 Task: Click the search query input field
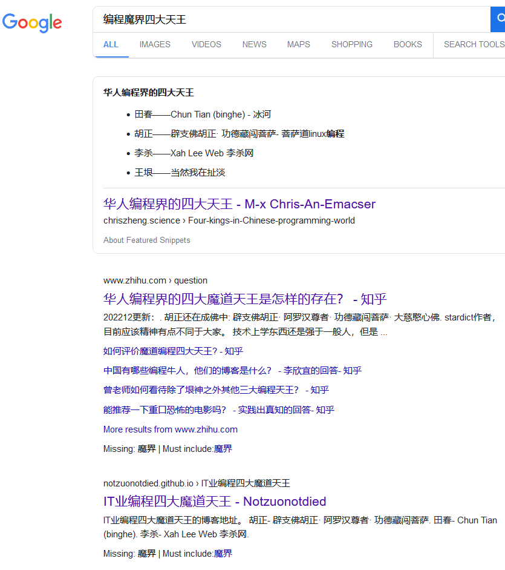pos(290,19)
